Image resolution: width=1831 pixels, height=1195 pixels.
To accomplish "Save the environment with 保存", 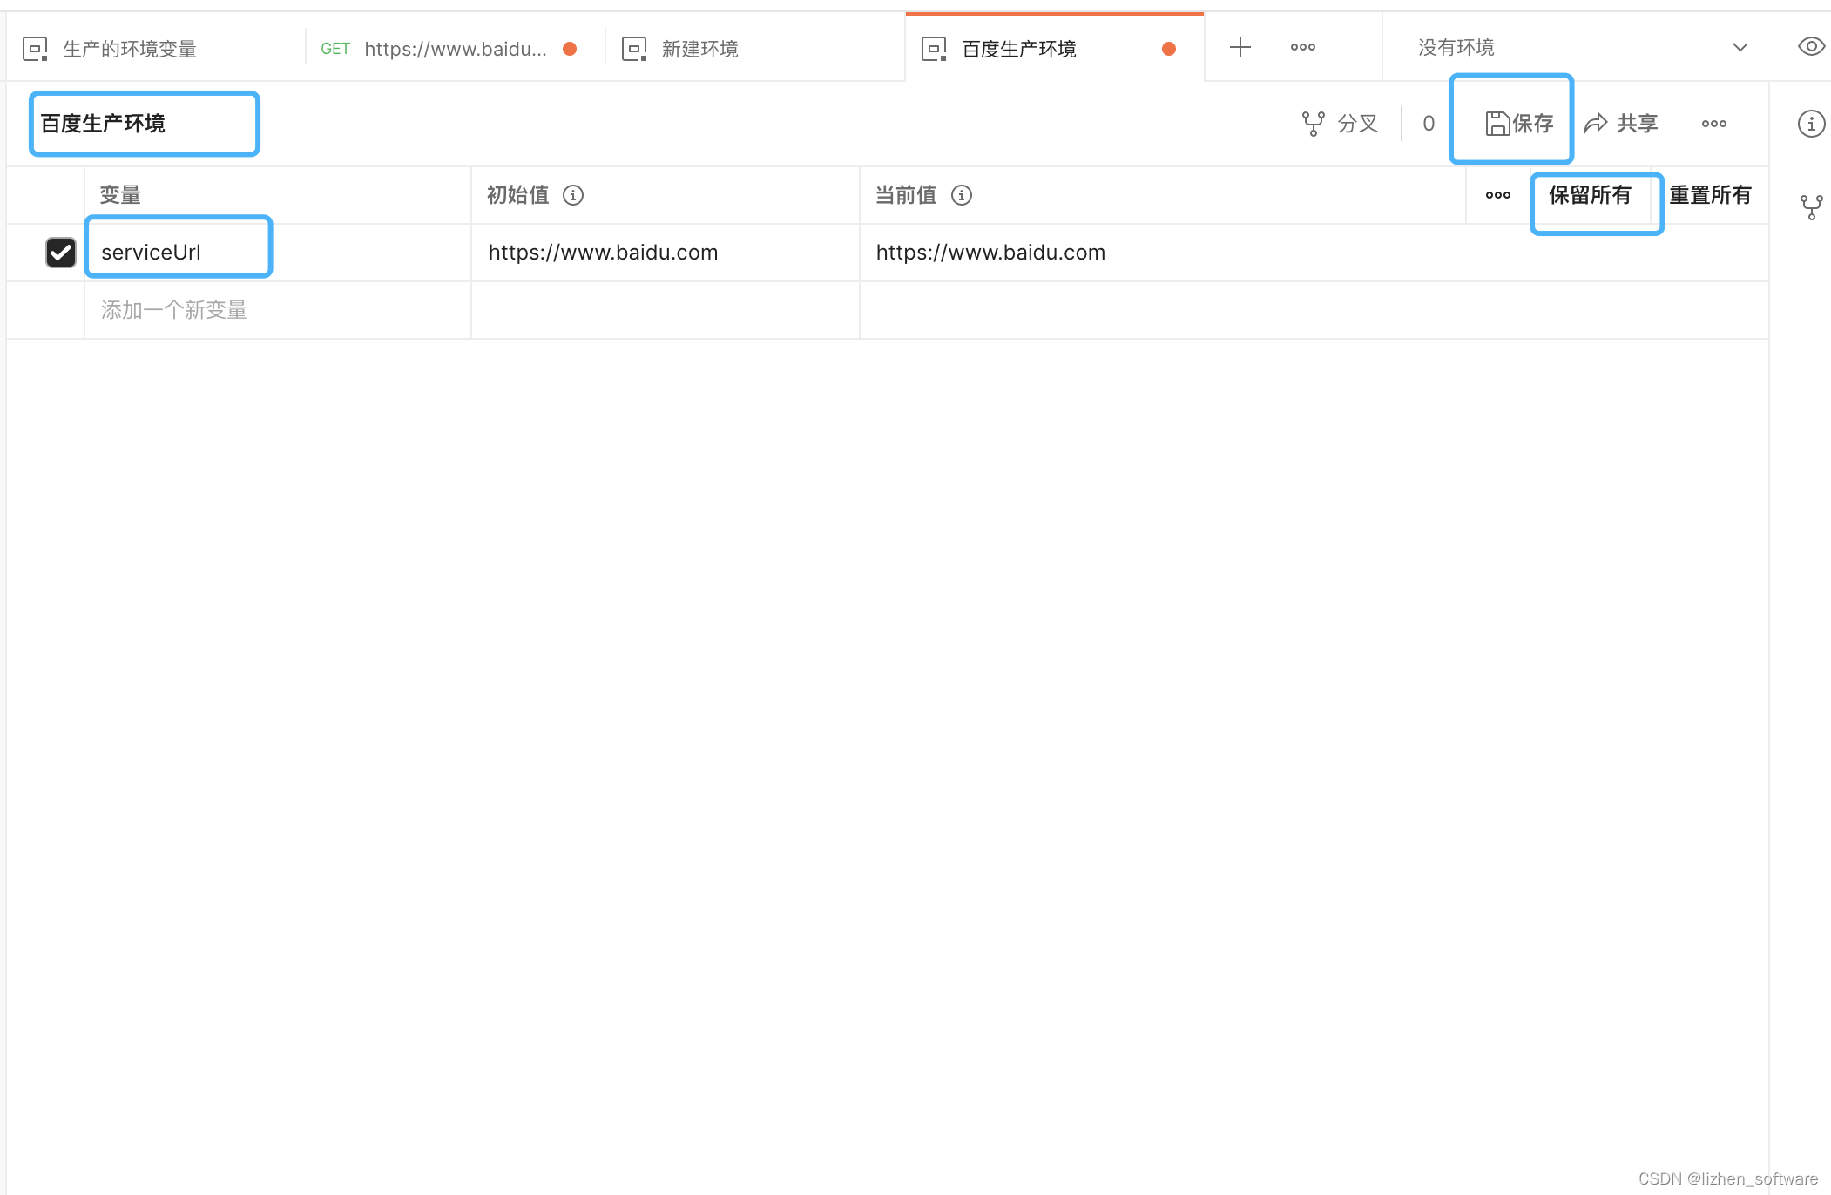I will [1518, 124].
